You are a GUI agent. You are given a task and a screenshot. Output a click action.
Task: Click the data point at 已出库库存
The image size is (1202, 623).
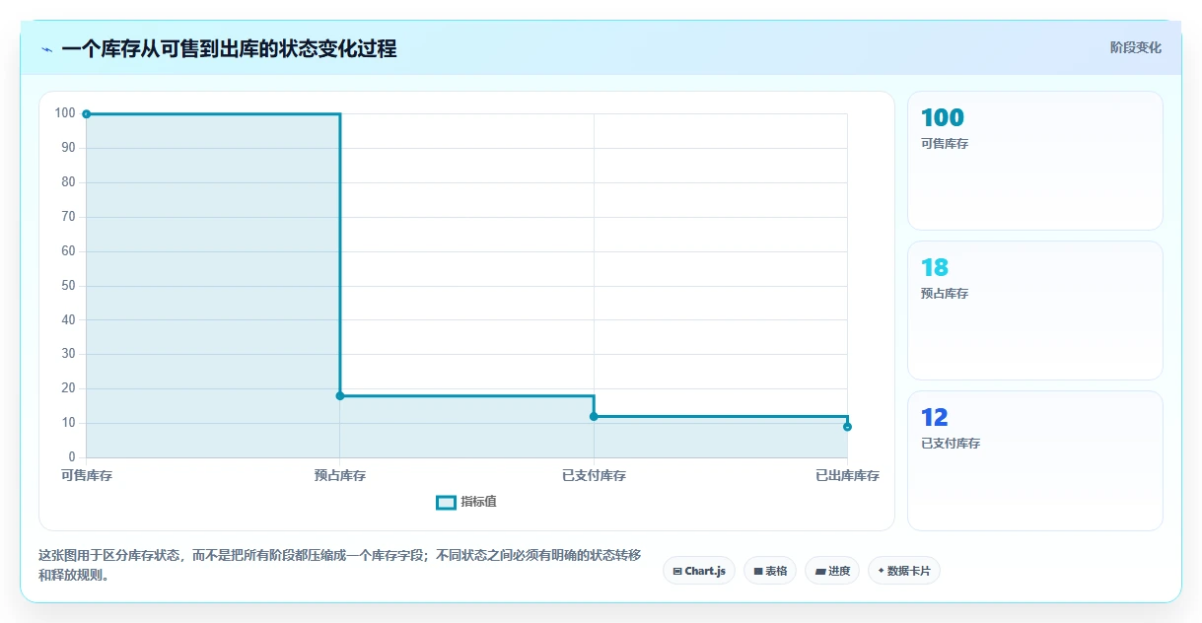[x=847, y=427]
